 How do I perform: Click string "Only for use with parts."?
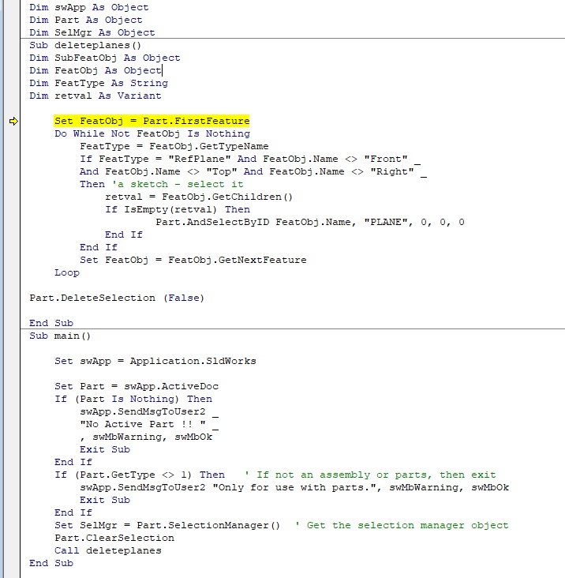[294, 487]
